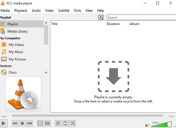Image resolution: width=176 pixels, height=128 pixels.
Task: Mute audio via speaker icon
Action: click(x=147, y=125)
